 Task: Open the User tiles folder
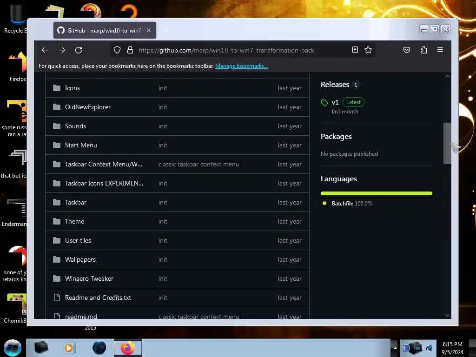click(x=78, y=240)
